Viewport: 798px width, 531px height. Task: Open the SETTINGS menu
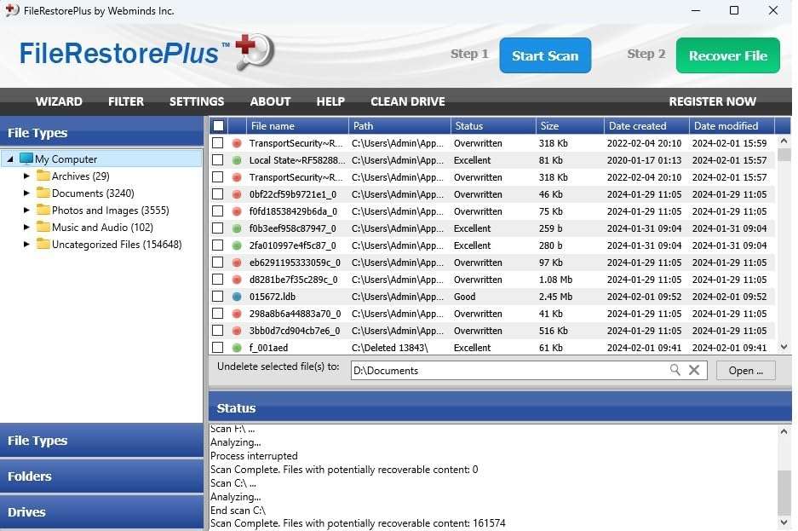(x=197, y=101)
